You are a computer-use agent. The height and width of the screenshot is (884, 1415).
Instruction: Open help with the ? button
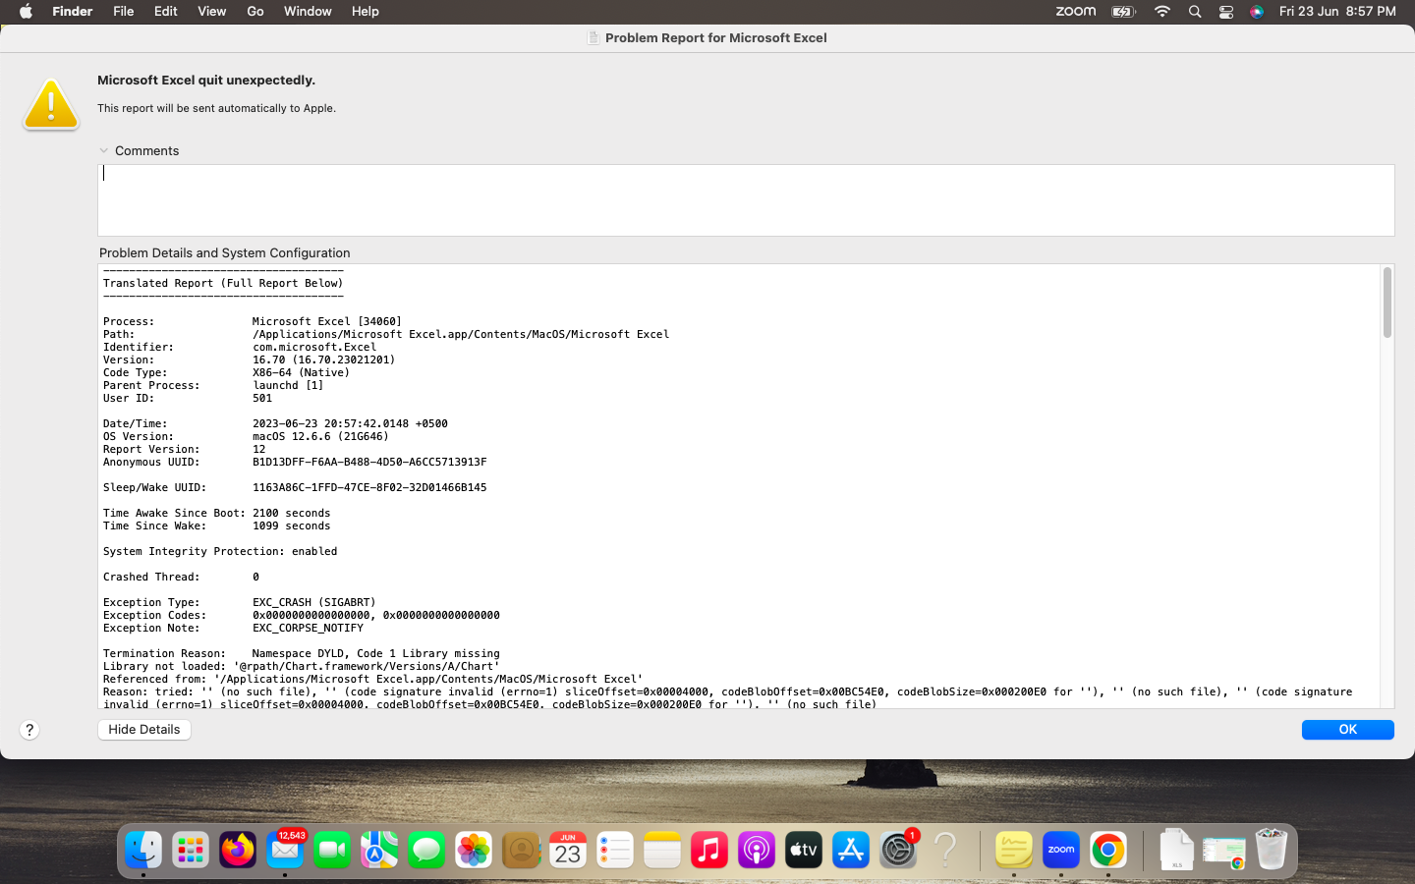[x=29, y=730]
